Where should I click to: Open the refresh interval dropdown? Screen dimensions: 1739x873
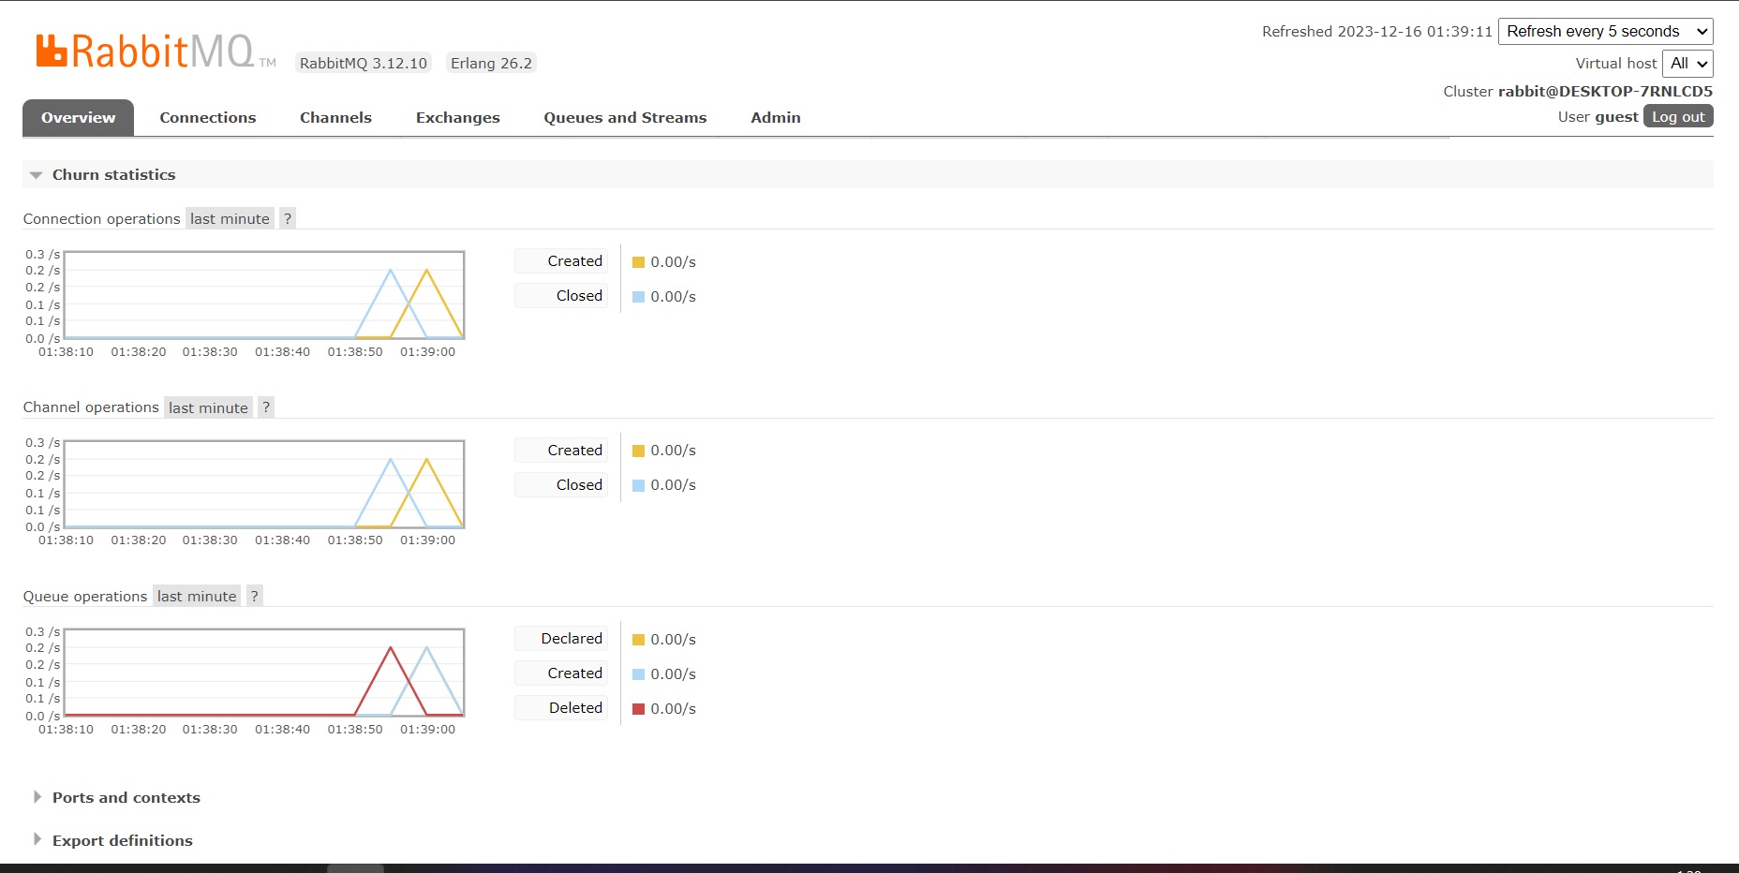pos(1605,31)
